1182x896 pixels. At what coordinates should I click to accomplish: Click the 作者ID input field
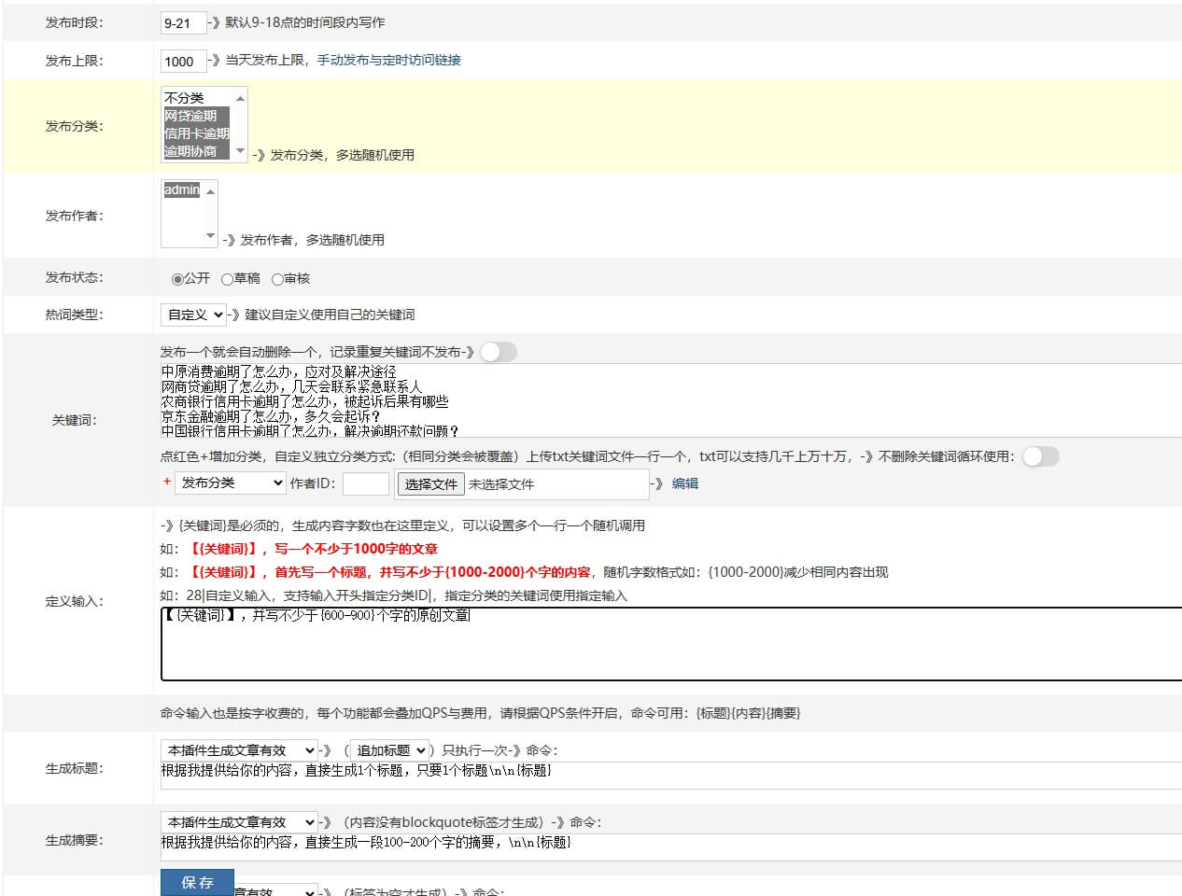365,483
